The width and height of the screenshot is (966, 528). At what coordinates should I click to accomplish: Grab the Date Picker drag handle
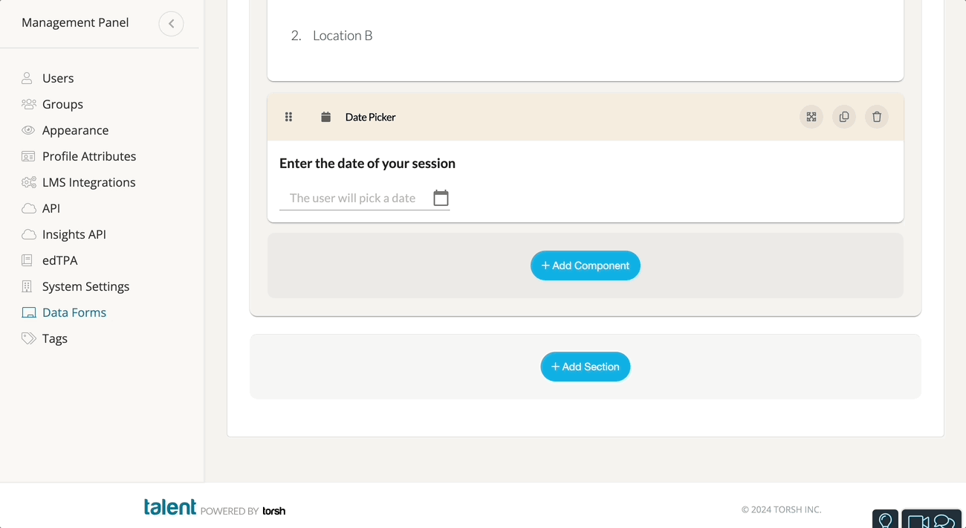[x=289, y=117]
